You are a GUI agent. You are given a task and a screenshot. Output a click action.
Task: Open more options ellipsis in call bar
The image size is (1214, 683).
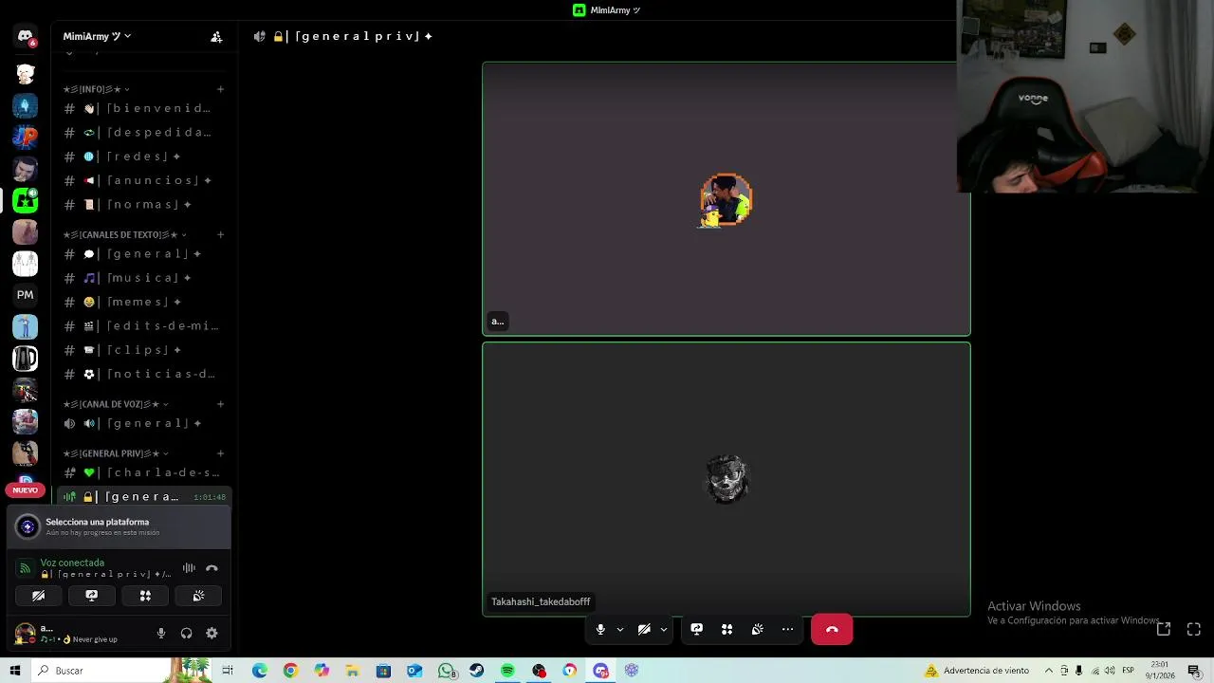click(x=787, y=629)
